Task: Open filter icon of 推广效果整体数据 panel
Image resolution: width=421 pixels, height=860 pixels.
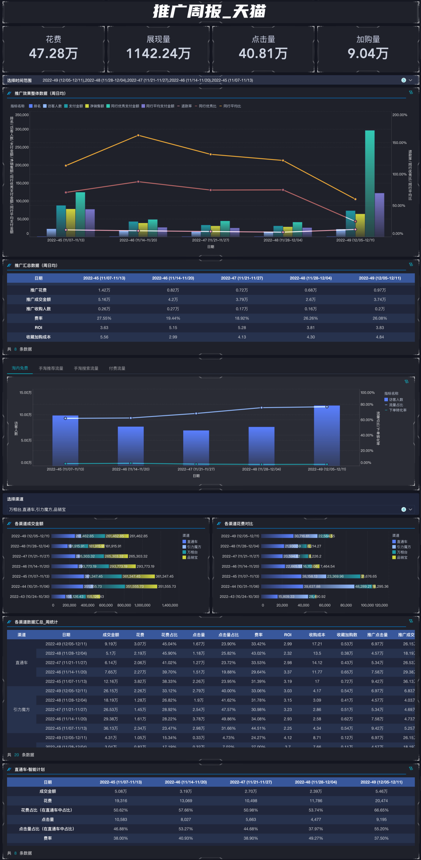Action: pyautogui.click(x=411, y=92)
